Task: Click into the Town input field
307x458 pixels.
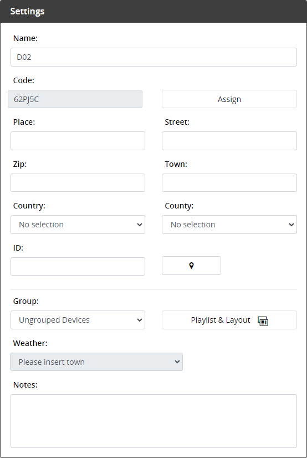Action: pyautogui.click(x=229, y=183)
